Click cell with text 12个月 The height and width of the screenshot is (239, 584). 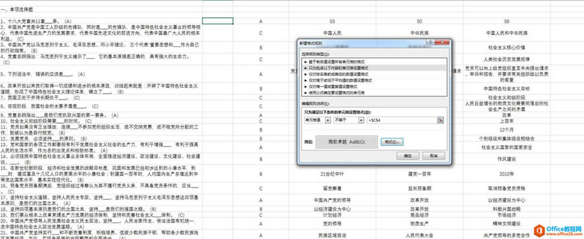coord(507,129)
